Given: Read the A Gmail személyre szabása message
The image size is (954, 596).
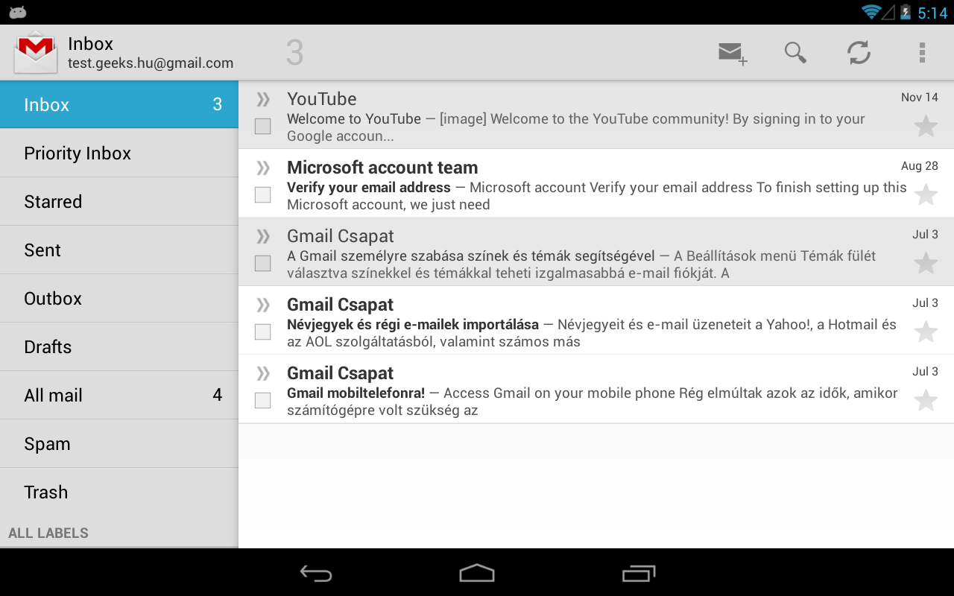Looking at the screenshot, I should 596,252.
